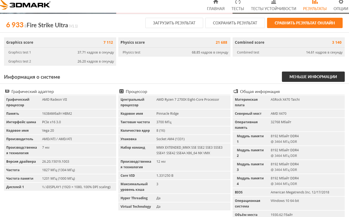Image resolution: width=349 pixels, height=217 pixels.
Task: Select the AMD Radeon VII value
Action: 55,100
